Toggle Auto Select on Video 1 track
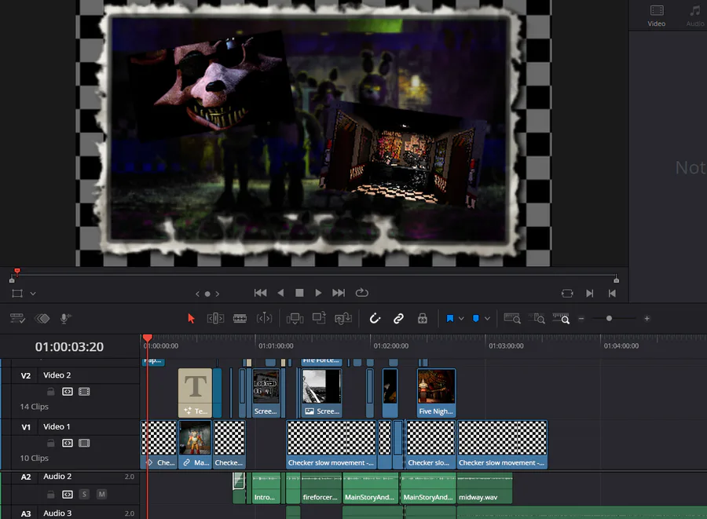Image resolution: width=707 pixels, height=519 pixels. 68,443
